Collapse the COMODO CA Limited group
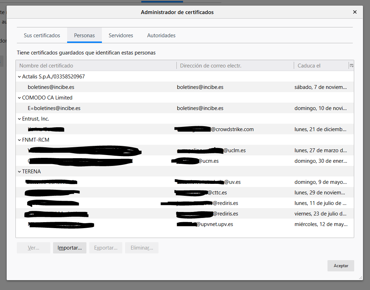Viewport: 370px width, 290px height. coord(19,98)
